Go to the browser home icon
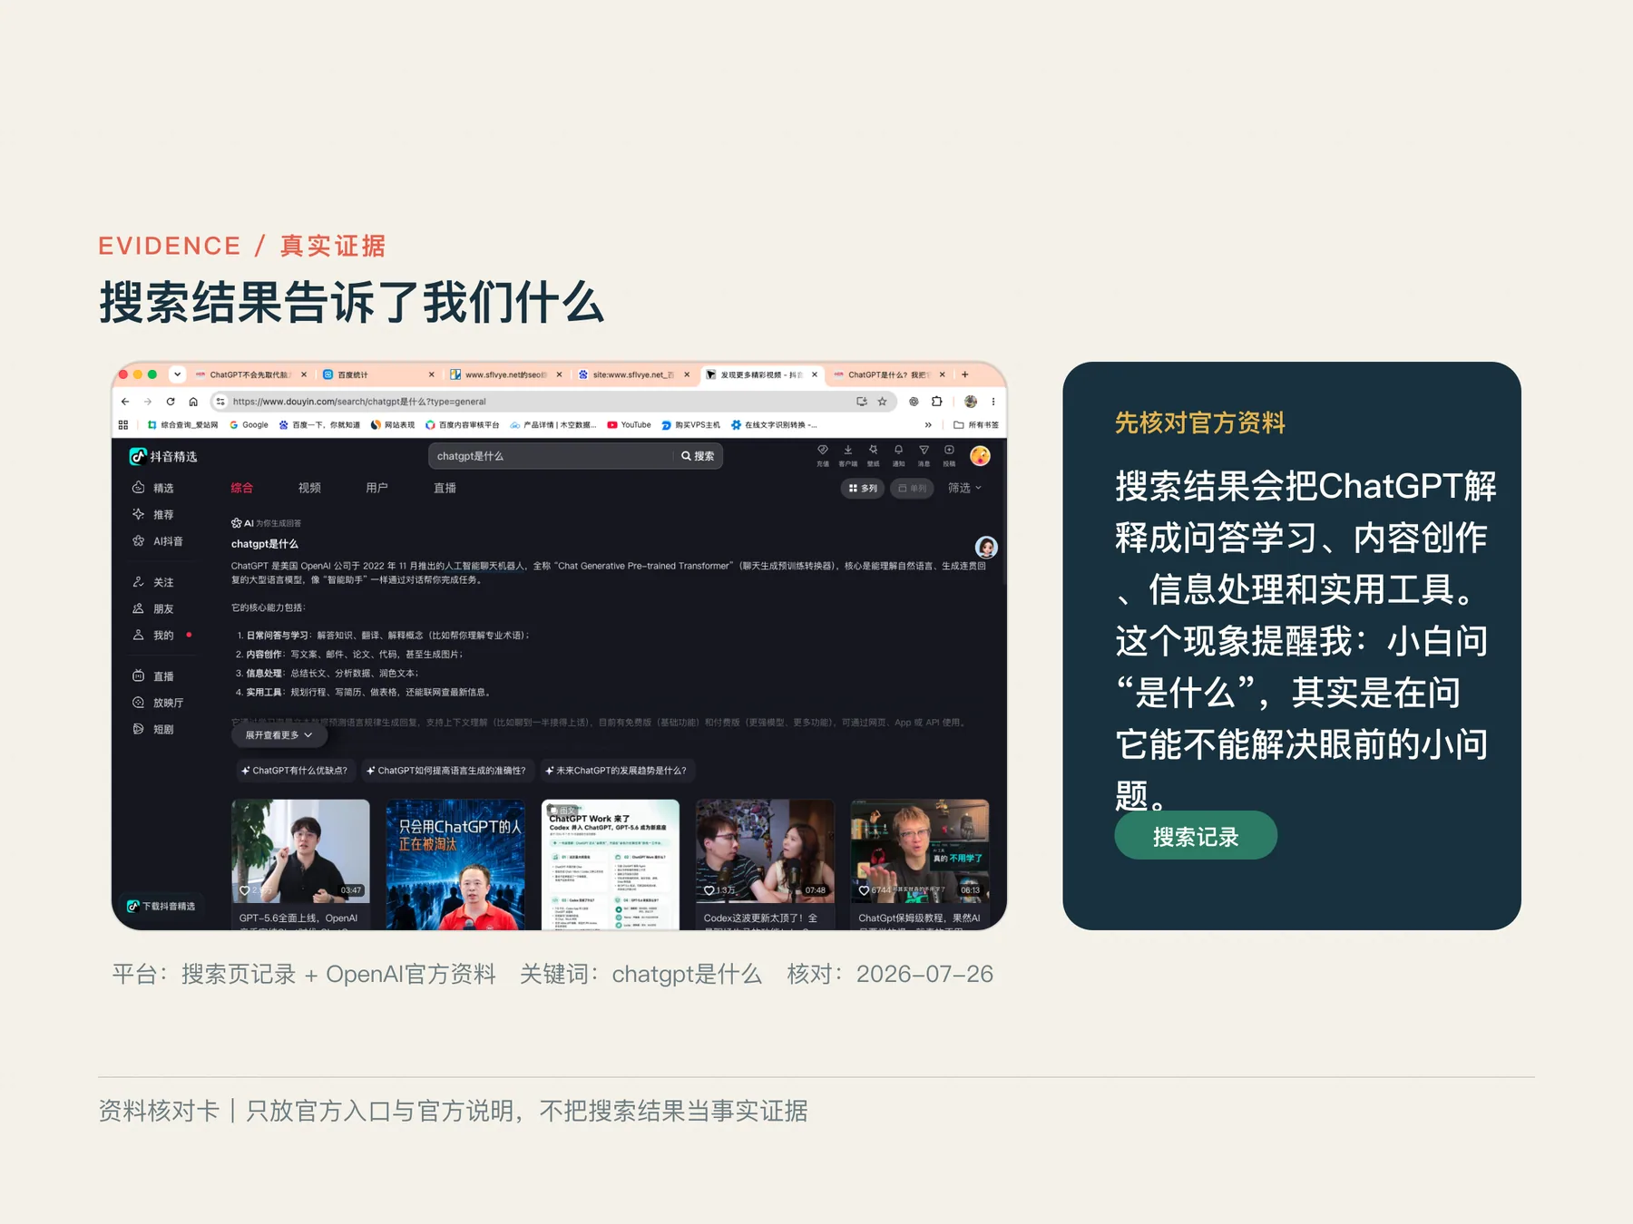Image resolution: width=1633 pixels, height=1224 pixels. [193, 402]
